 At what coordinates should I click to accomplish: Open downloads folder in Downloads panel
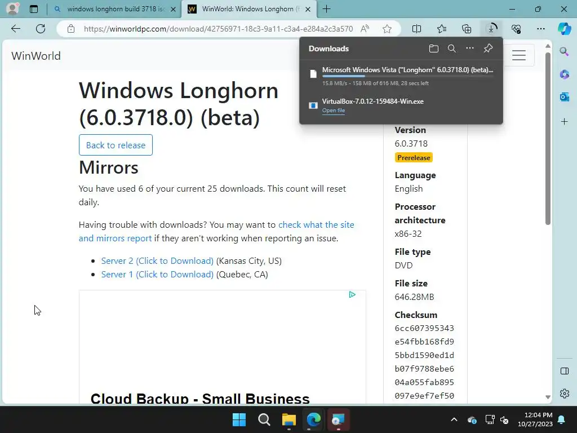point(434,48)
